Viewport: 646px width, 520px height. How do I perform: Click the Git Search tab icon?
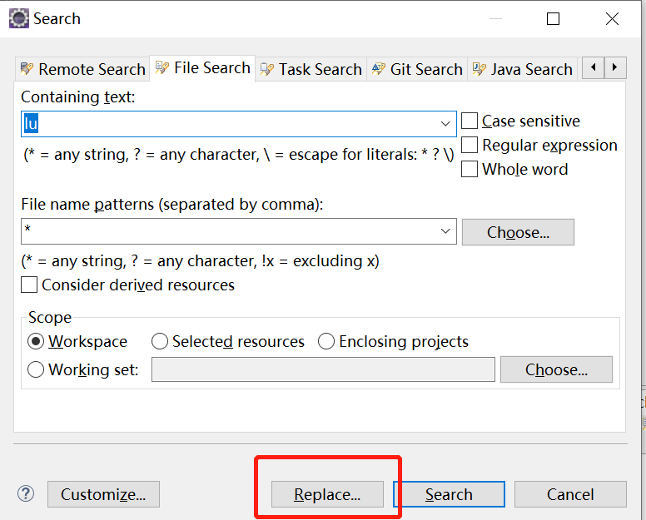[x=379, y=69]
